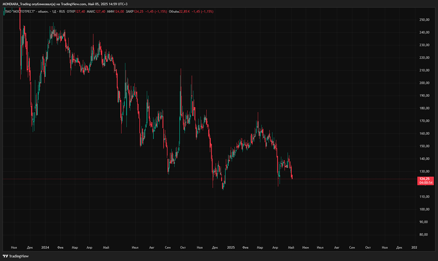Click the Объём volume value 22,85 K
The width and height of the screenshot is (438, 261).
coord(184,11)
